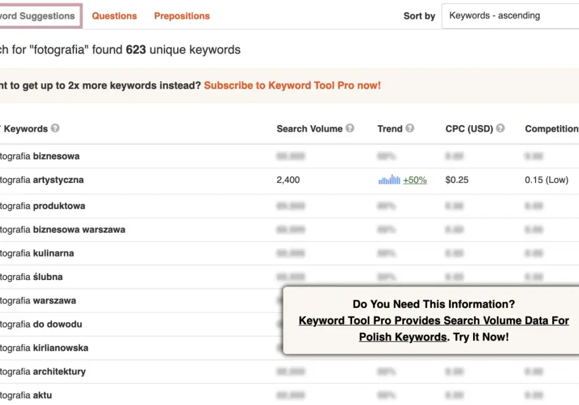Click the Trend column header
Screen dimensions: 579x405
coord(390,128)
